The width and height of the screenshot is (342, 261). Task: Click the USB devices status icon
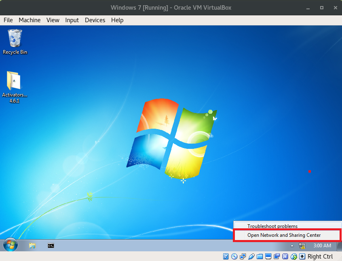(251, 257)
